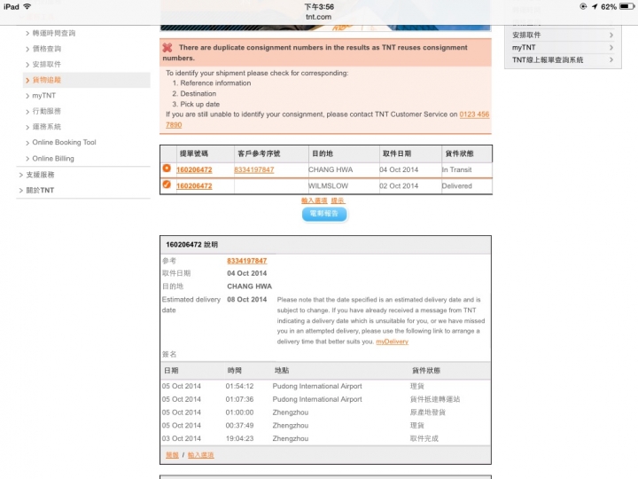Click reference 8334197847 in results table
The height and width of the screenshot is (479, 638).
coord(254,169)
